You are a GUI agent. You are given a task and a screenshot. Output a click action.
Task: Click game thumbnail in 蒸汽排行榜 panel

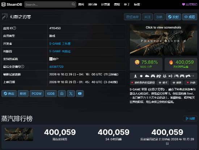pyautogui.click(x=19, y=134)
